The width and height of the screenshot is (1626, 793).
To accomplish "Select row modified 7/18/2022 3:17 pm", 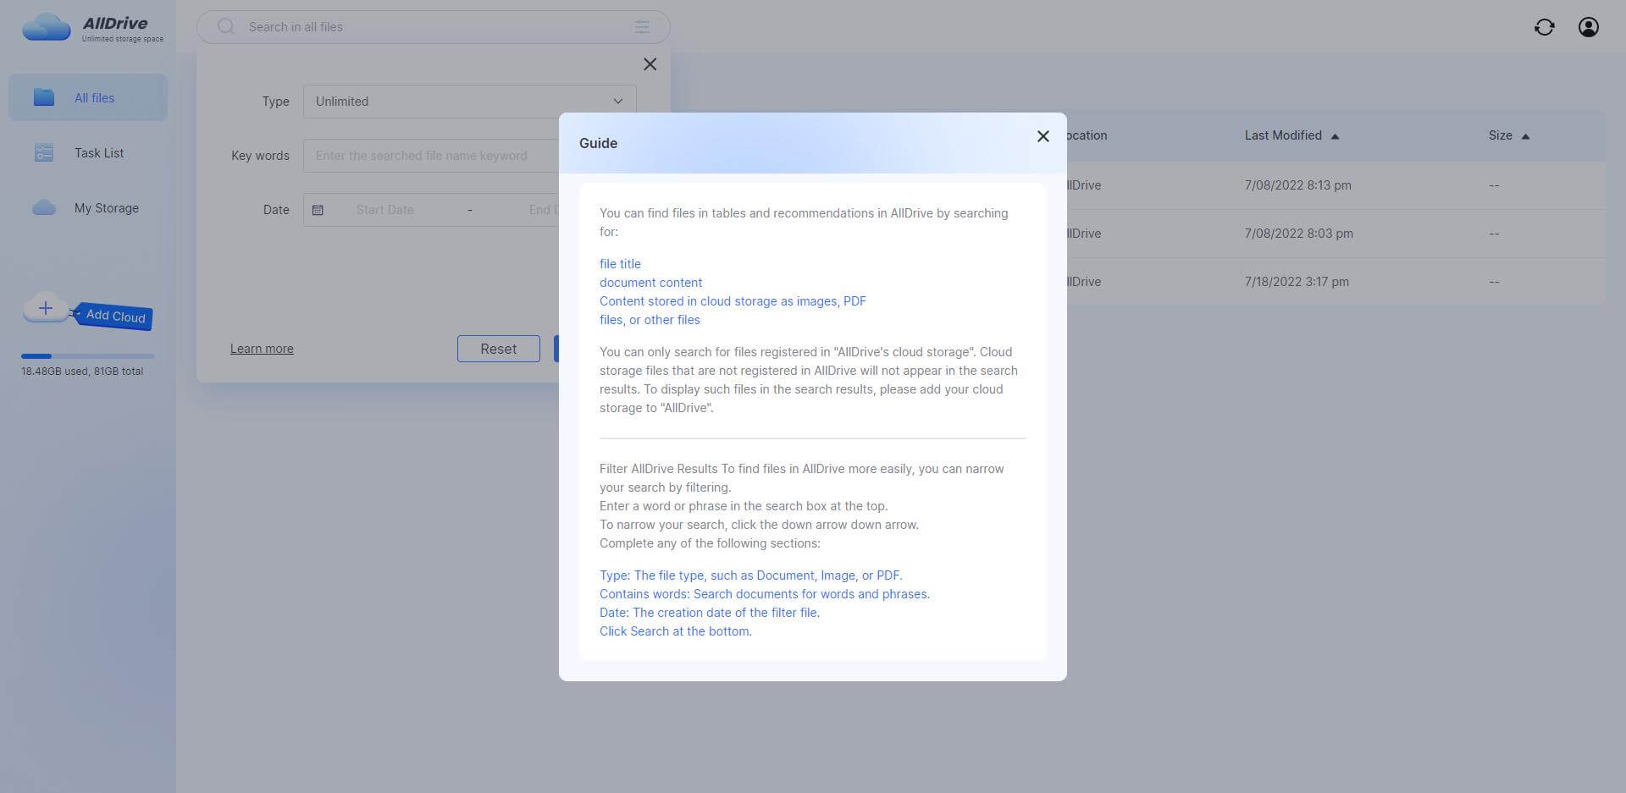I will [1336, 282].
